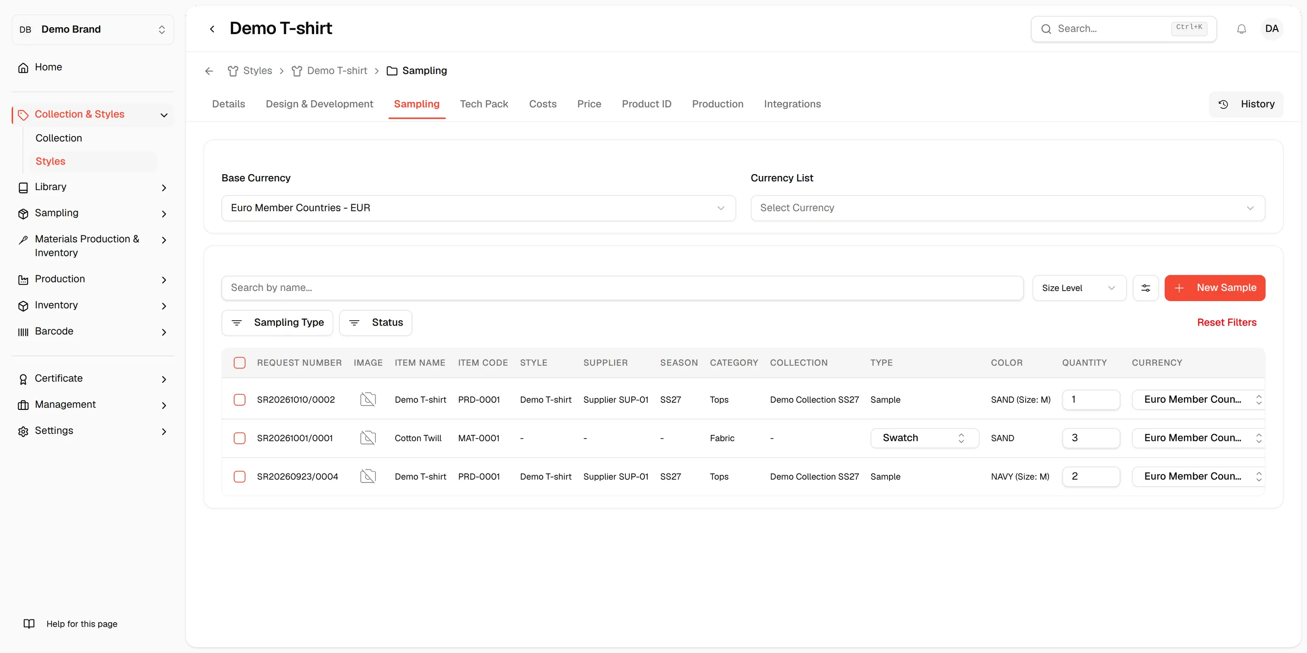
Task: Switch to the Design & Development tab
Action: (x=319, y=104)
